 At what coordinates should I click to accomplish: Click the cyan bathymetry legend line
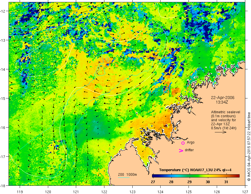click(124, 177)
